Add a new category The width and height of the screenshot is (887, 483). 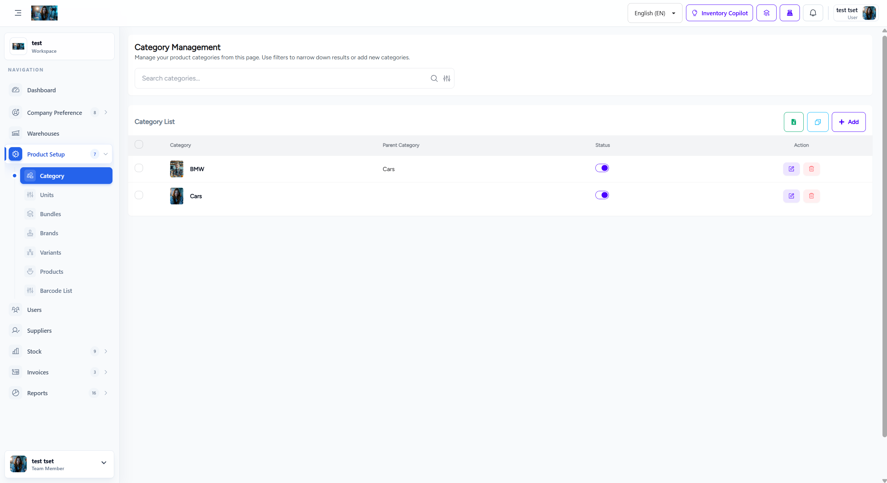(x=848, y=122)
